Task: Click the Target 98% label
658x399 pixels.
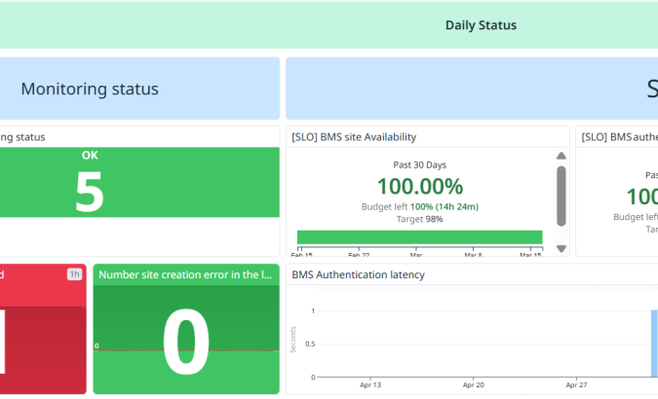Action: click(x=420, y=219)
